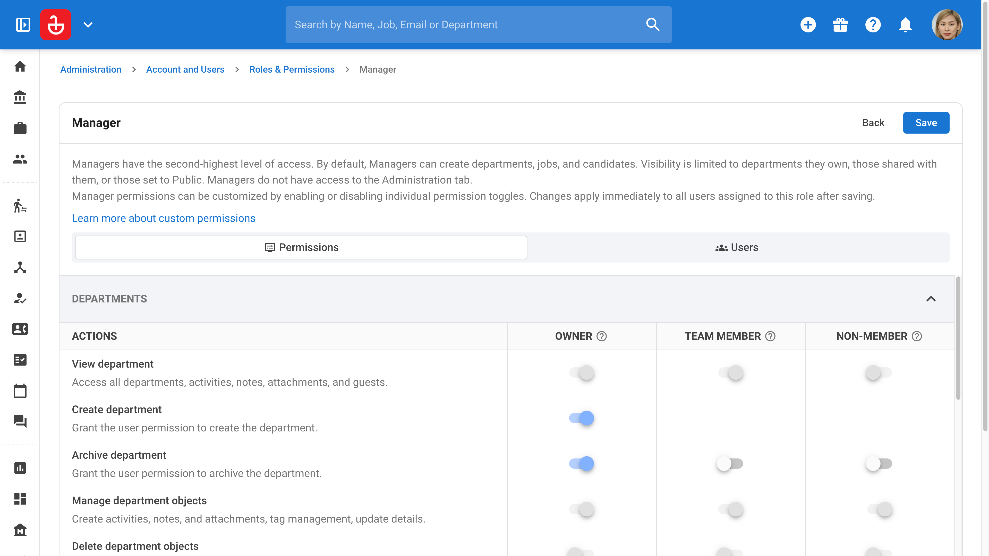Open the walking person transfer sidebar icon
Screen dimensions: 989x556
click(20, 206)
